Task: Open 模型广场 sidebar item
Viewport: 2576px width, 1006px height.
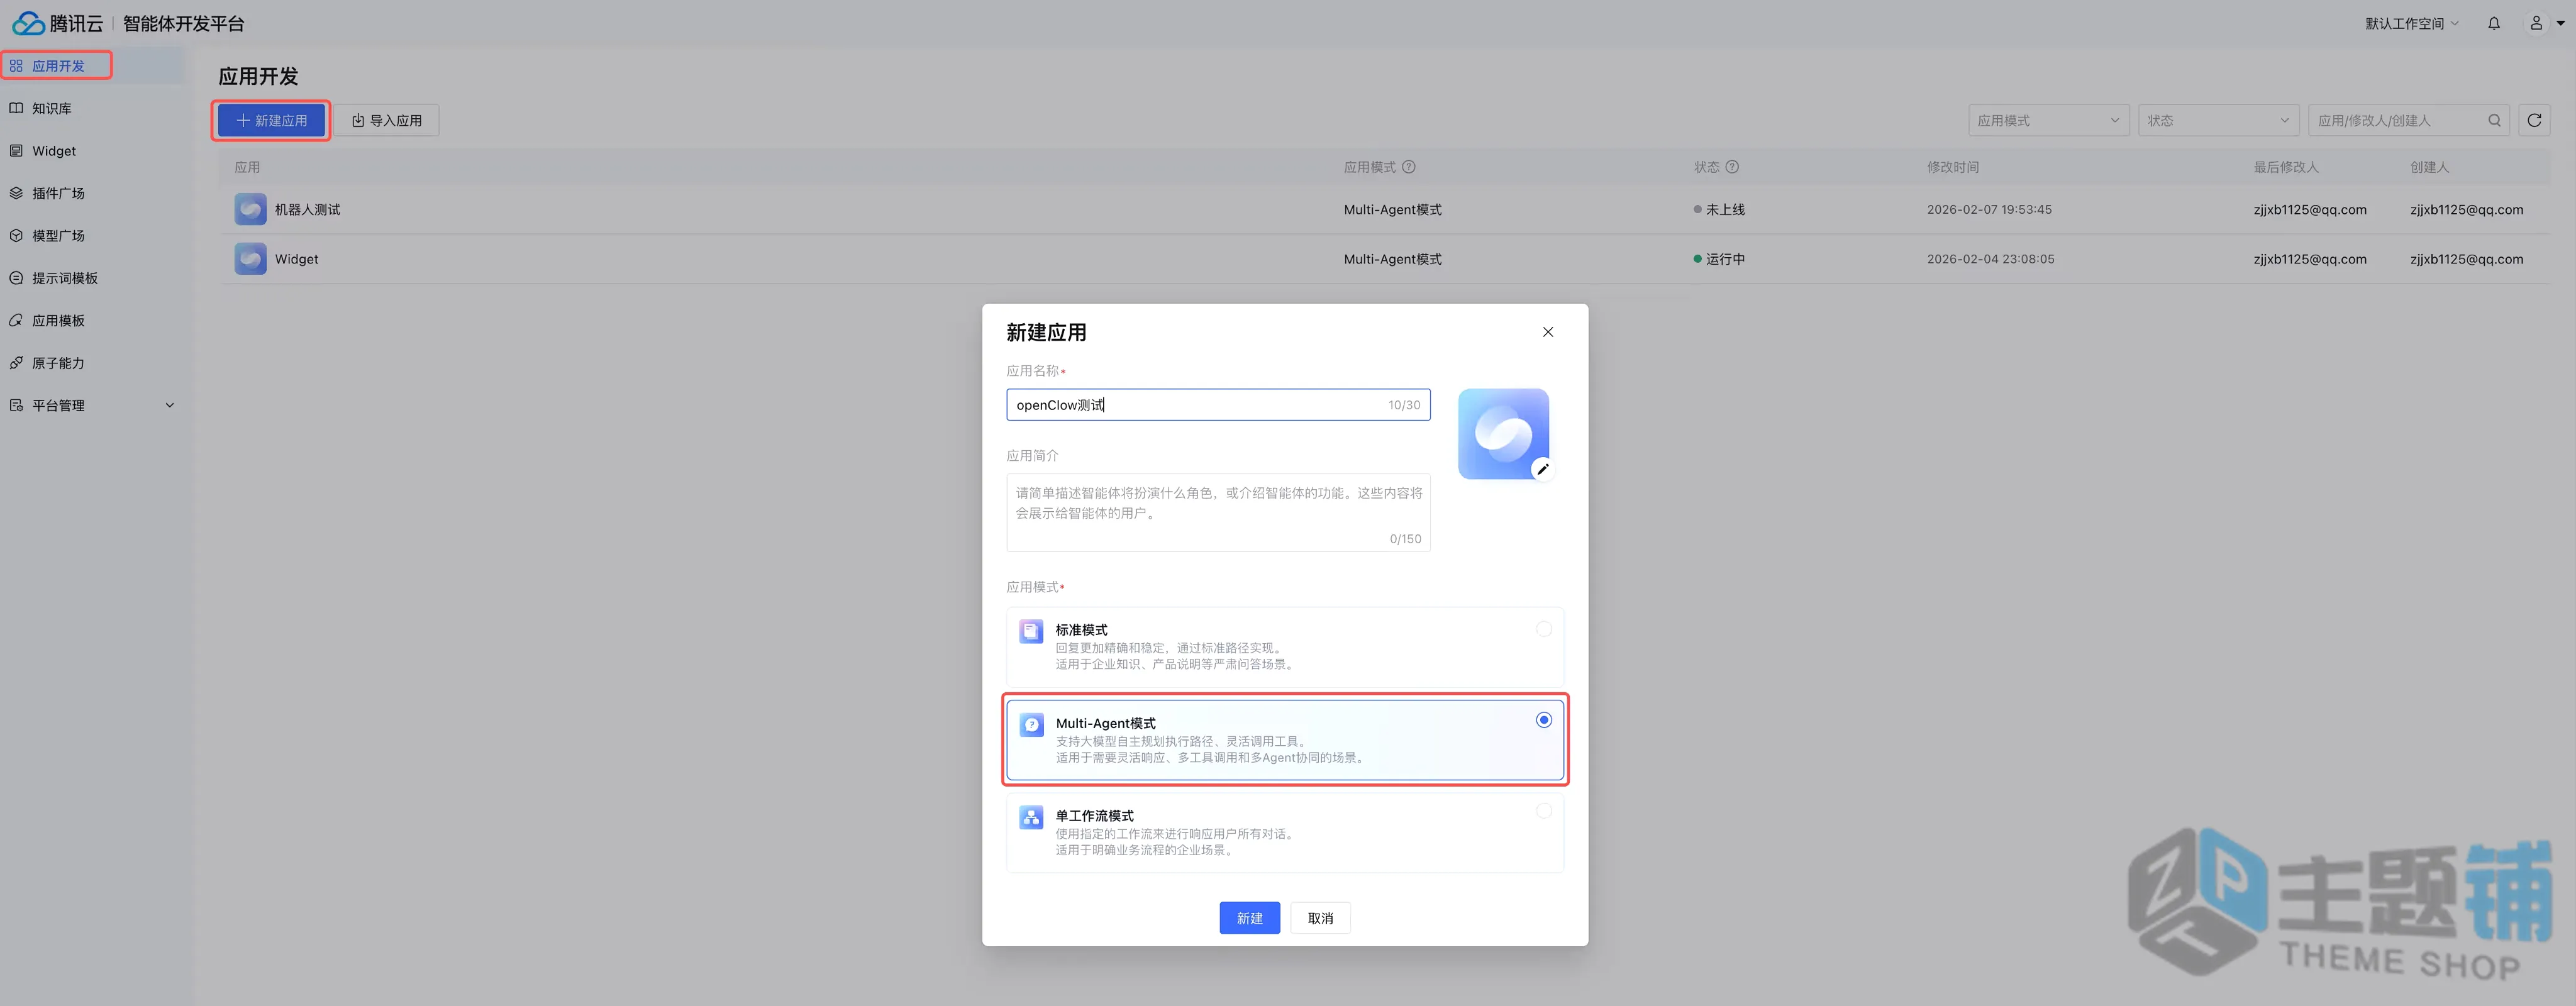Action: point(58,236)
